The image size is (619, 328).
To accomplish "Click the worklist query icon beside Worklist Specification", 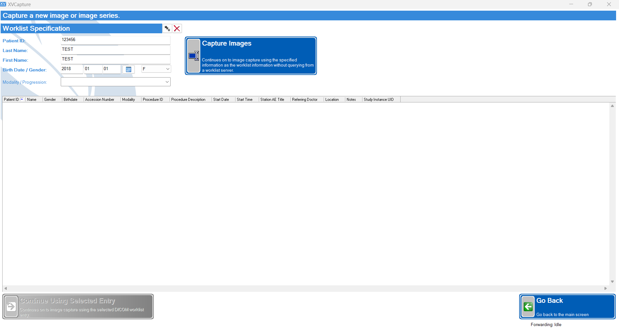I will 167,28.
